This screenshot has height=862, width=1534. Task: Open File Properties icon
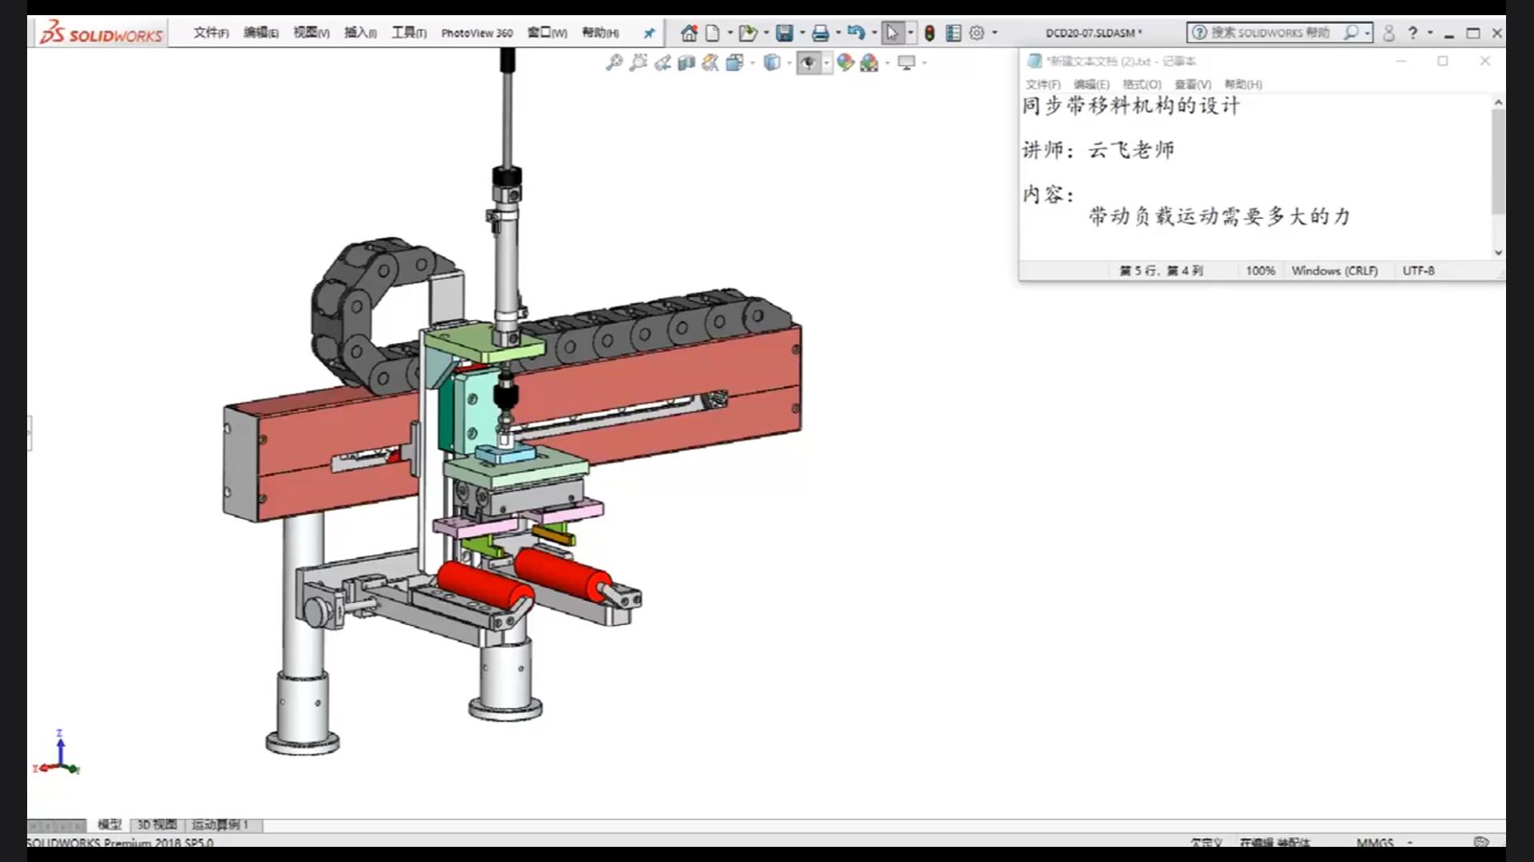click(953, 34)
